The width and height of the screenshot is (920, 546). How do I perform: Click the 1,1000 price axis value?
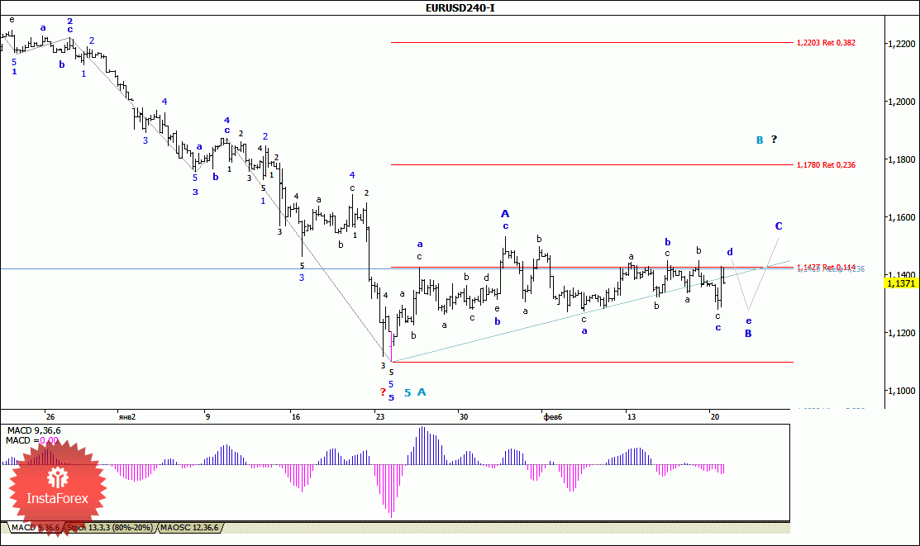[901, 391]
